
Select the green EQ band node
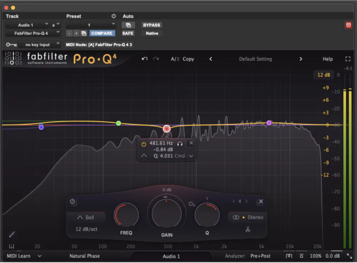click(x=119, y=123)
